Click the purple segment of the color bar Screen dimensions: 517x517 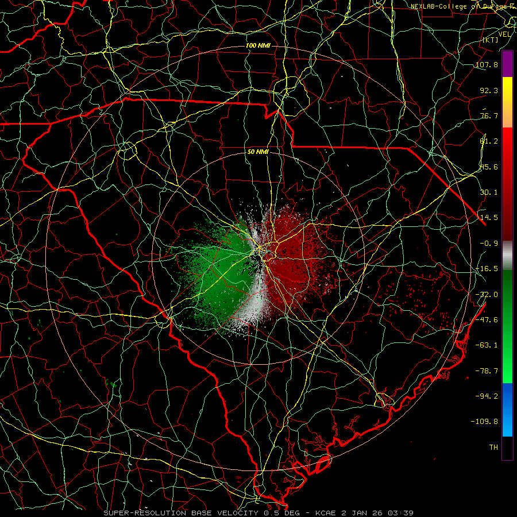coord(507,64)
